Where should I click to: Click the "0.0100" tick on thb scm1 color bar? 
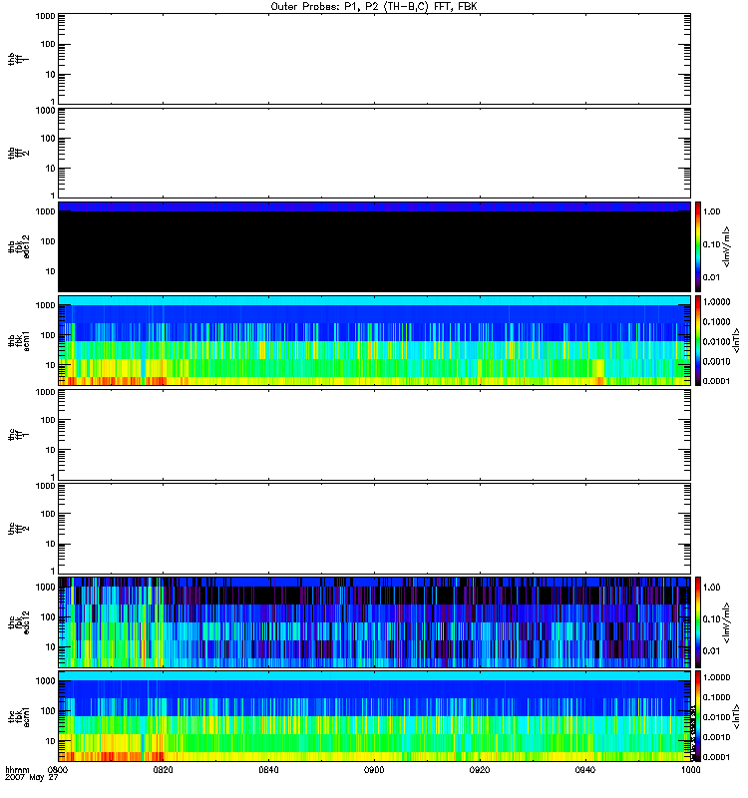coord(716,341)
